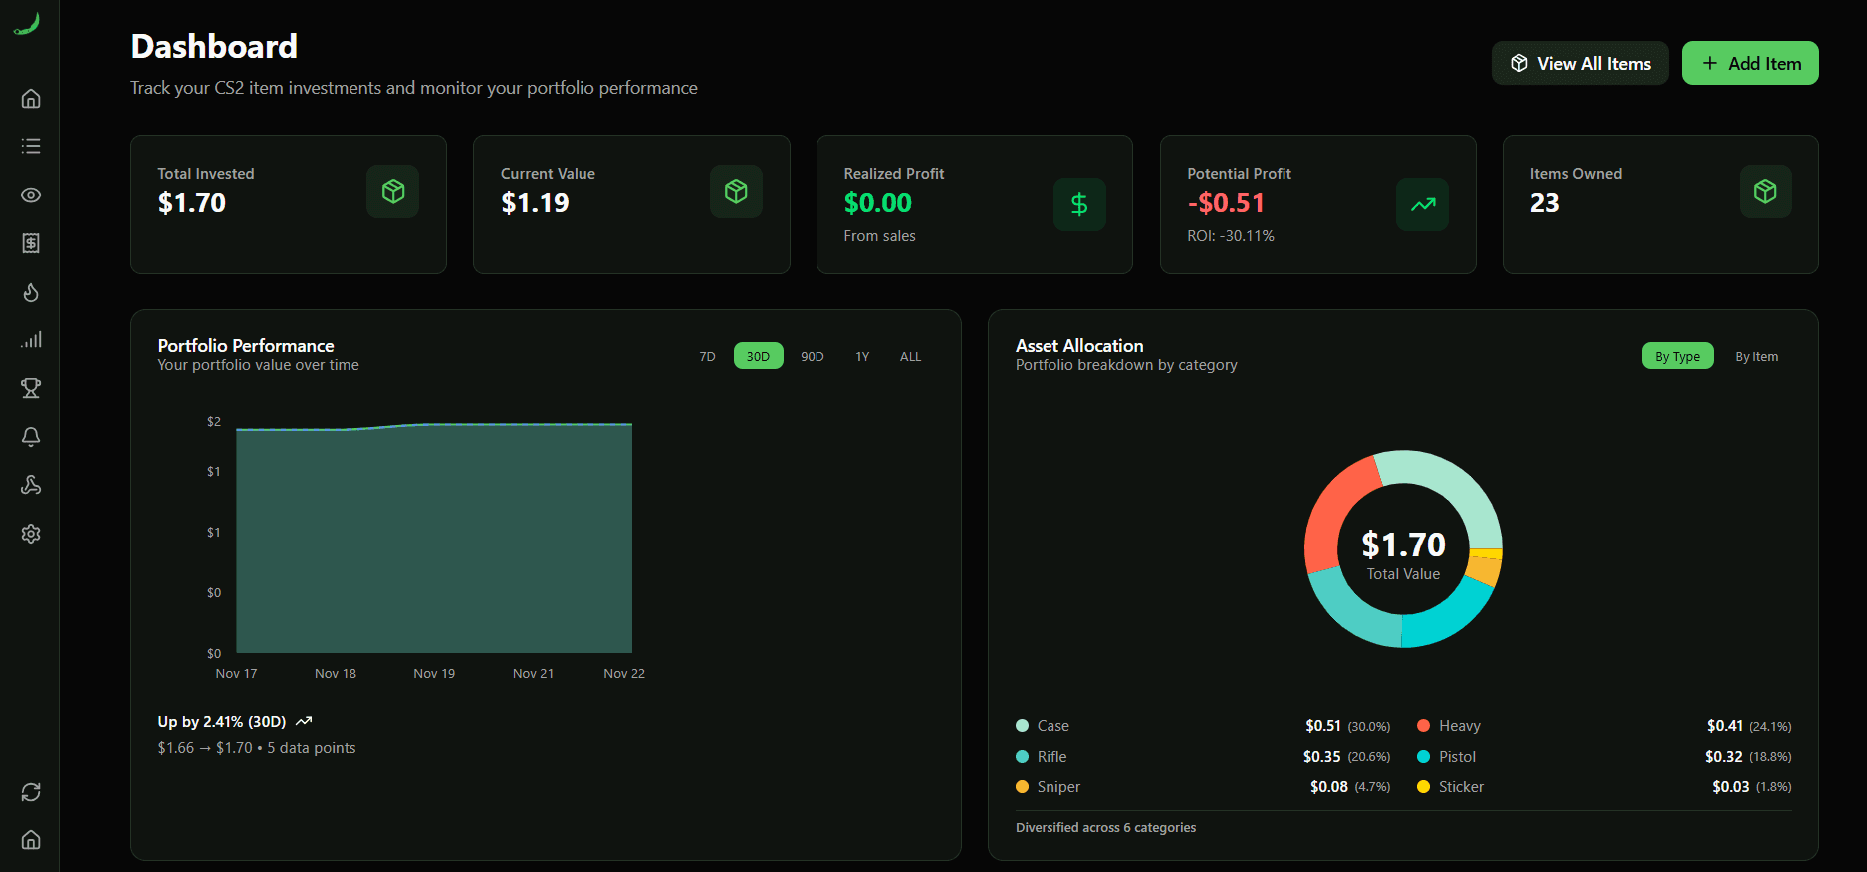Click the Sniper legend color dot
This screenshot has height=872, width=1867.
click(x=1022, y=787)
